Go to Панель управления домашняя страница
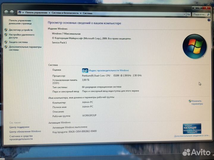The image size is (214, 160). coord(21,22)
